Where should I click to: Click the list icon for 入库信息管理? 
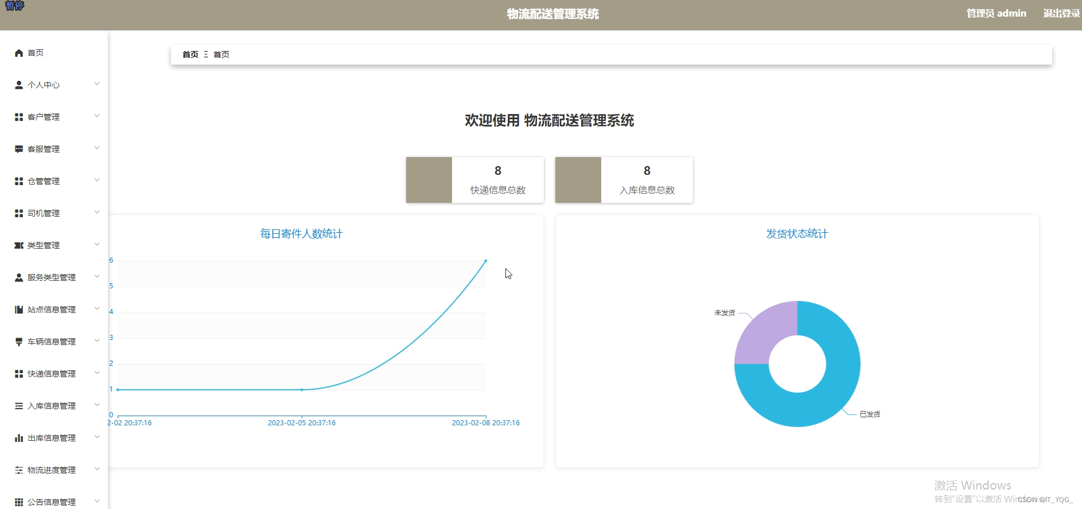[19, 406]
